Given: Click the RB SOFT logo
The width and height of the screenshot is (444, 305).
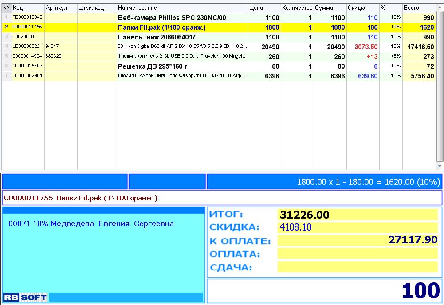Looking at the screenshot, I should click(x=25, y=297).
